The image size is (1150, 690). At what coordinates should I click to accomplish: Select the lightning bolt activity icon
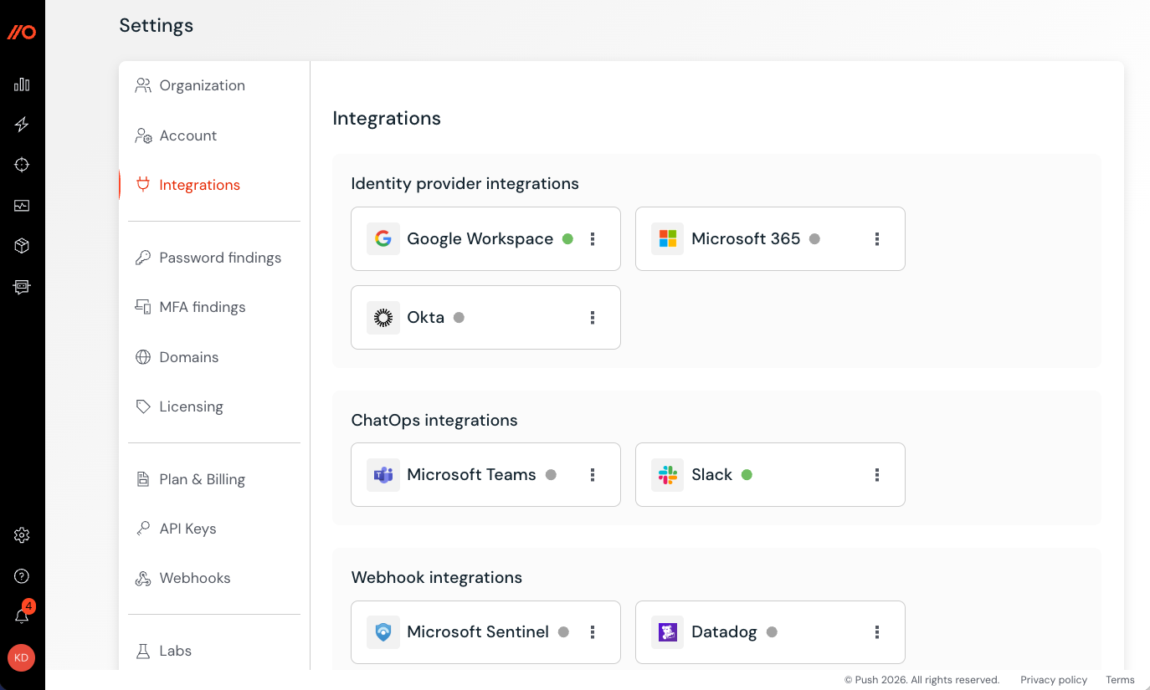[x=23, y=124]
